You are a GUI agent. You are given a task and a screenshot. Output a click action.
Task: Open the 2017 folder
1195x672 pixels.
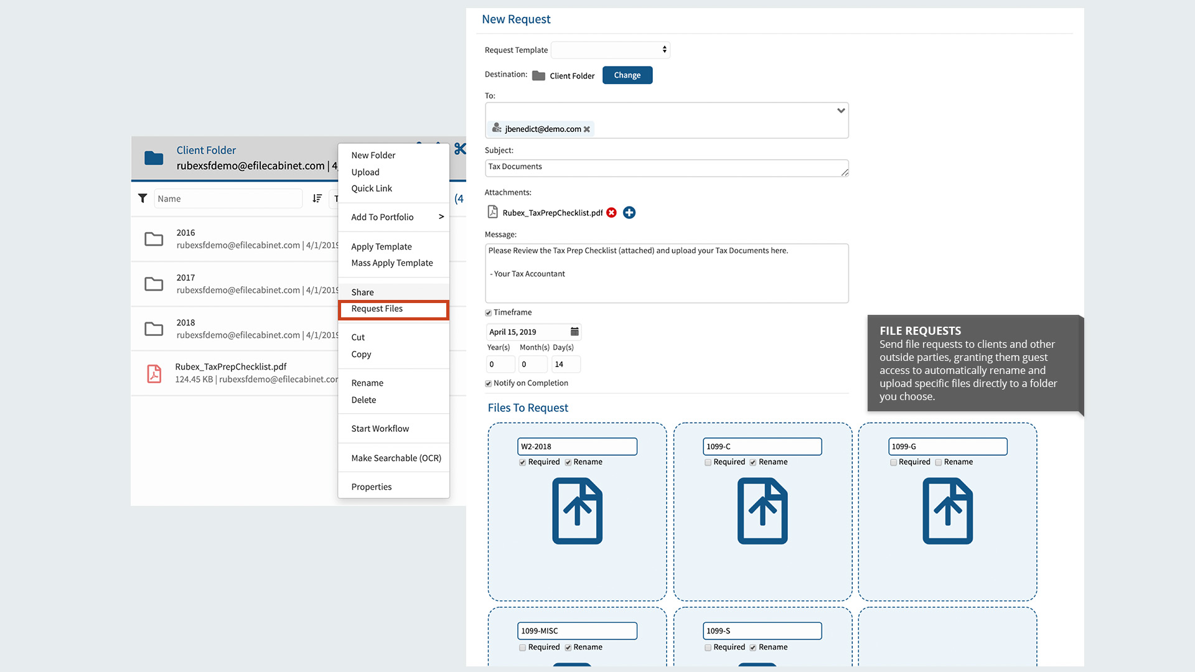[185, 278]
